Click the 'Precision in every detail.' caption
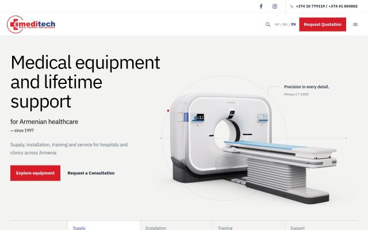Screen dimensions: 368x230 click(x=306, y=87)
